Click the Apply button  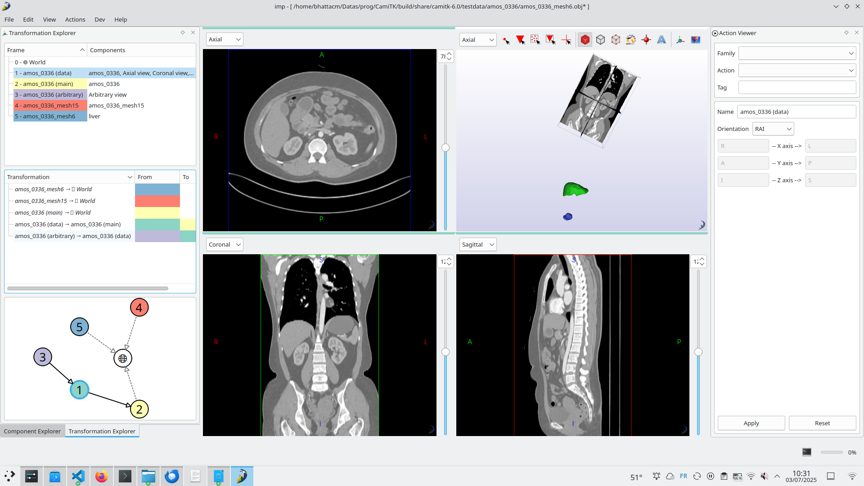pos(751,423)
